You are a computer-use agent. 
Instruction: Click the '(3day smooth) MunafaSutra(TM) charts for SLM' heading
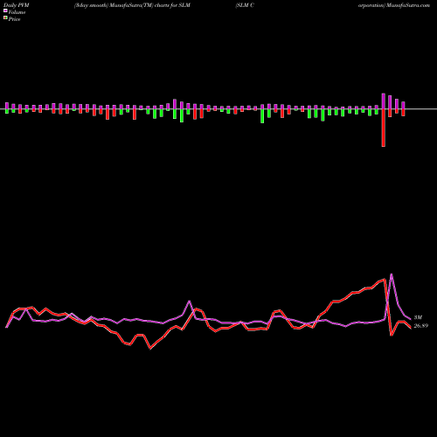coord(132,5)
